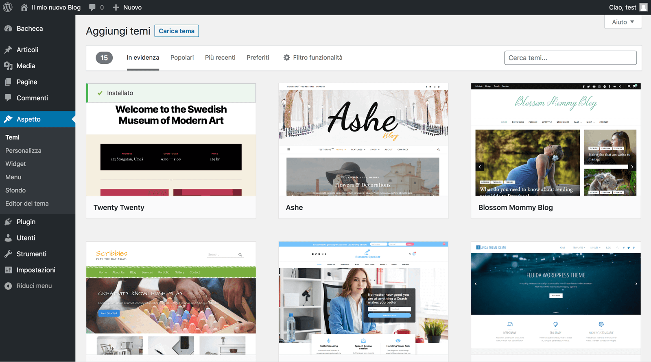Click the plus icon next to Nuovo
This screenshot has height=362, width=651.
point(116,7)
